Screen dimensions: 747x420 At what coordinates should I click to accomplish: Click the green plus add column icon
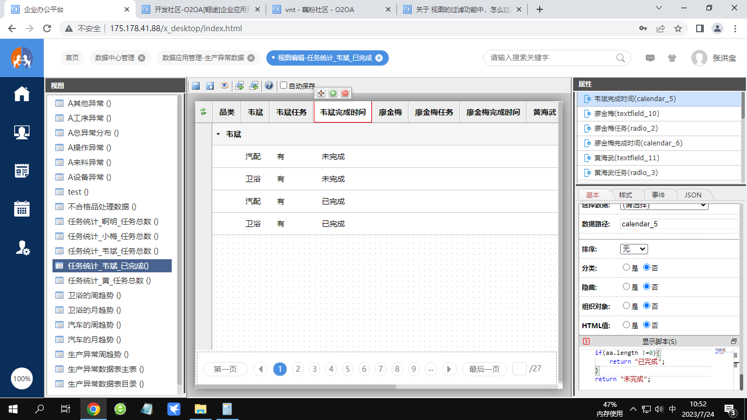333,94
